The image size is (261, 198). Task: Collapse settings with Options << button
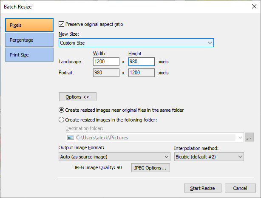click(x=77, y=97)
